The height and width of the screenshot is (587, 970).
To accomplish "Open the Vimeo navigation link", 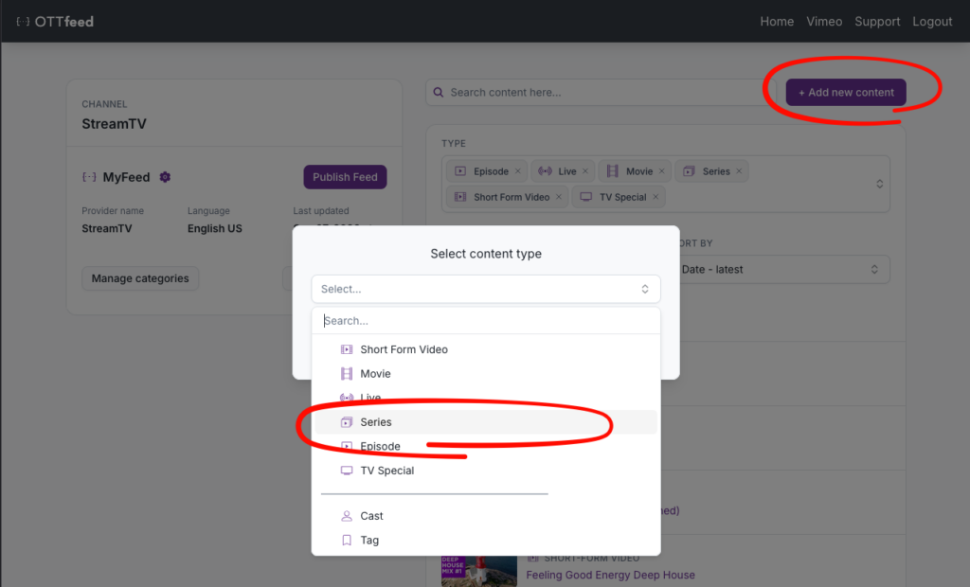I will (x=824, y=22).
